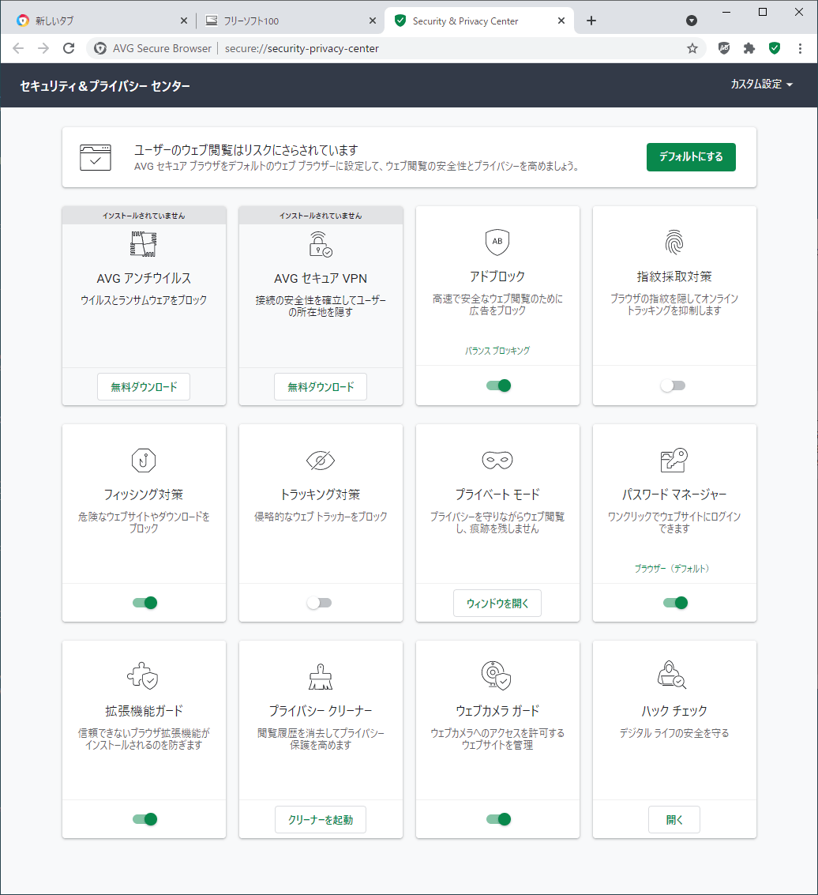Select the パスワード マネージャー key icon

click(674, 460)
